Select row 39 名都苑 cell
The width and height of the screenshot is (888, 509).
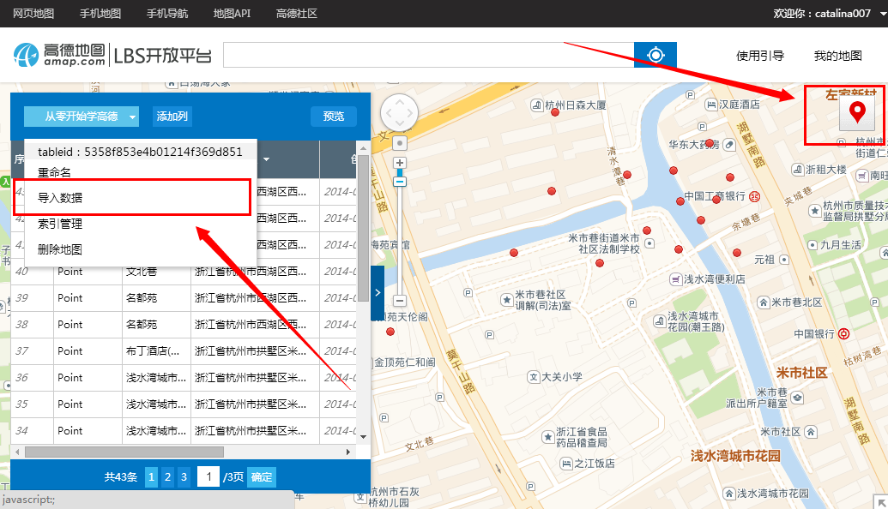pyautogui.click(x=156, y=298)
